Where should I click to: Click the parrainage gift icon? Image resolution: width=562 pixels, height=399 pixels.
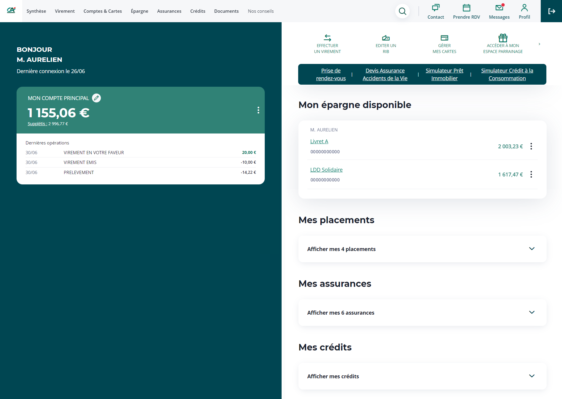coord(503,38)
